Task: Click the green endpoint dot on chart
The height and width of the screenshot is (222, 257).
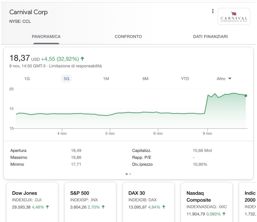Action: (x=246, y=96)
